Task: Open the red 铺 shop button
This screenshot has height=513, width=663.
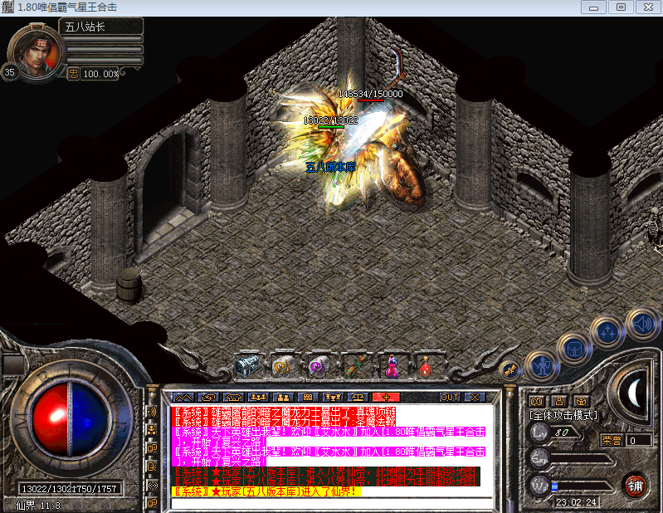Action: (635, 486)
